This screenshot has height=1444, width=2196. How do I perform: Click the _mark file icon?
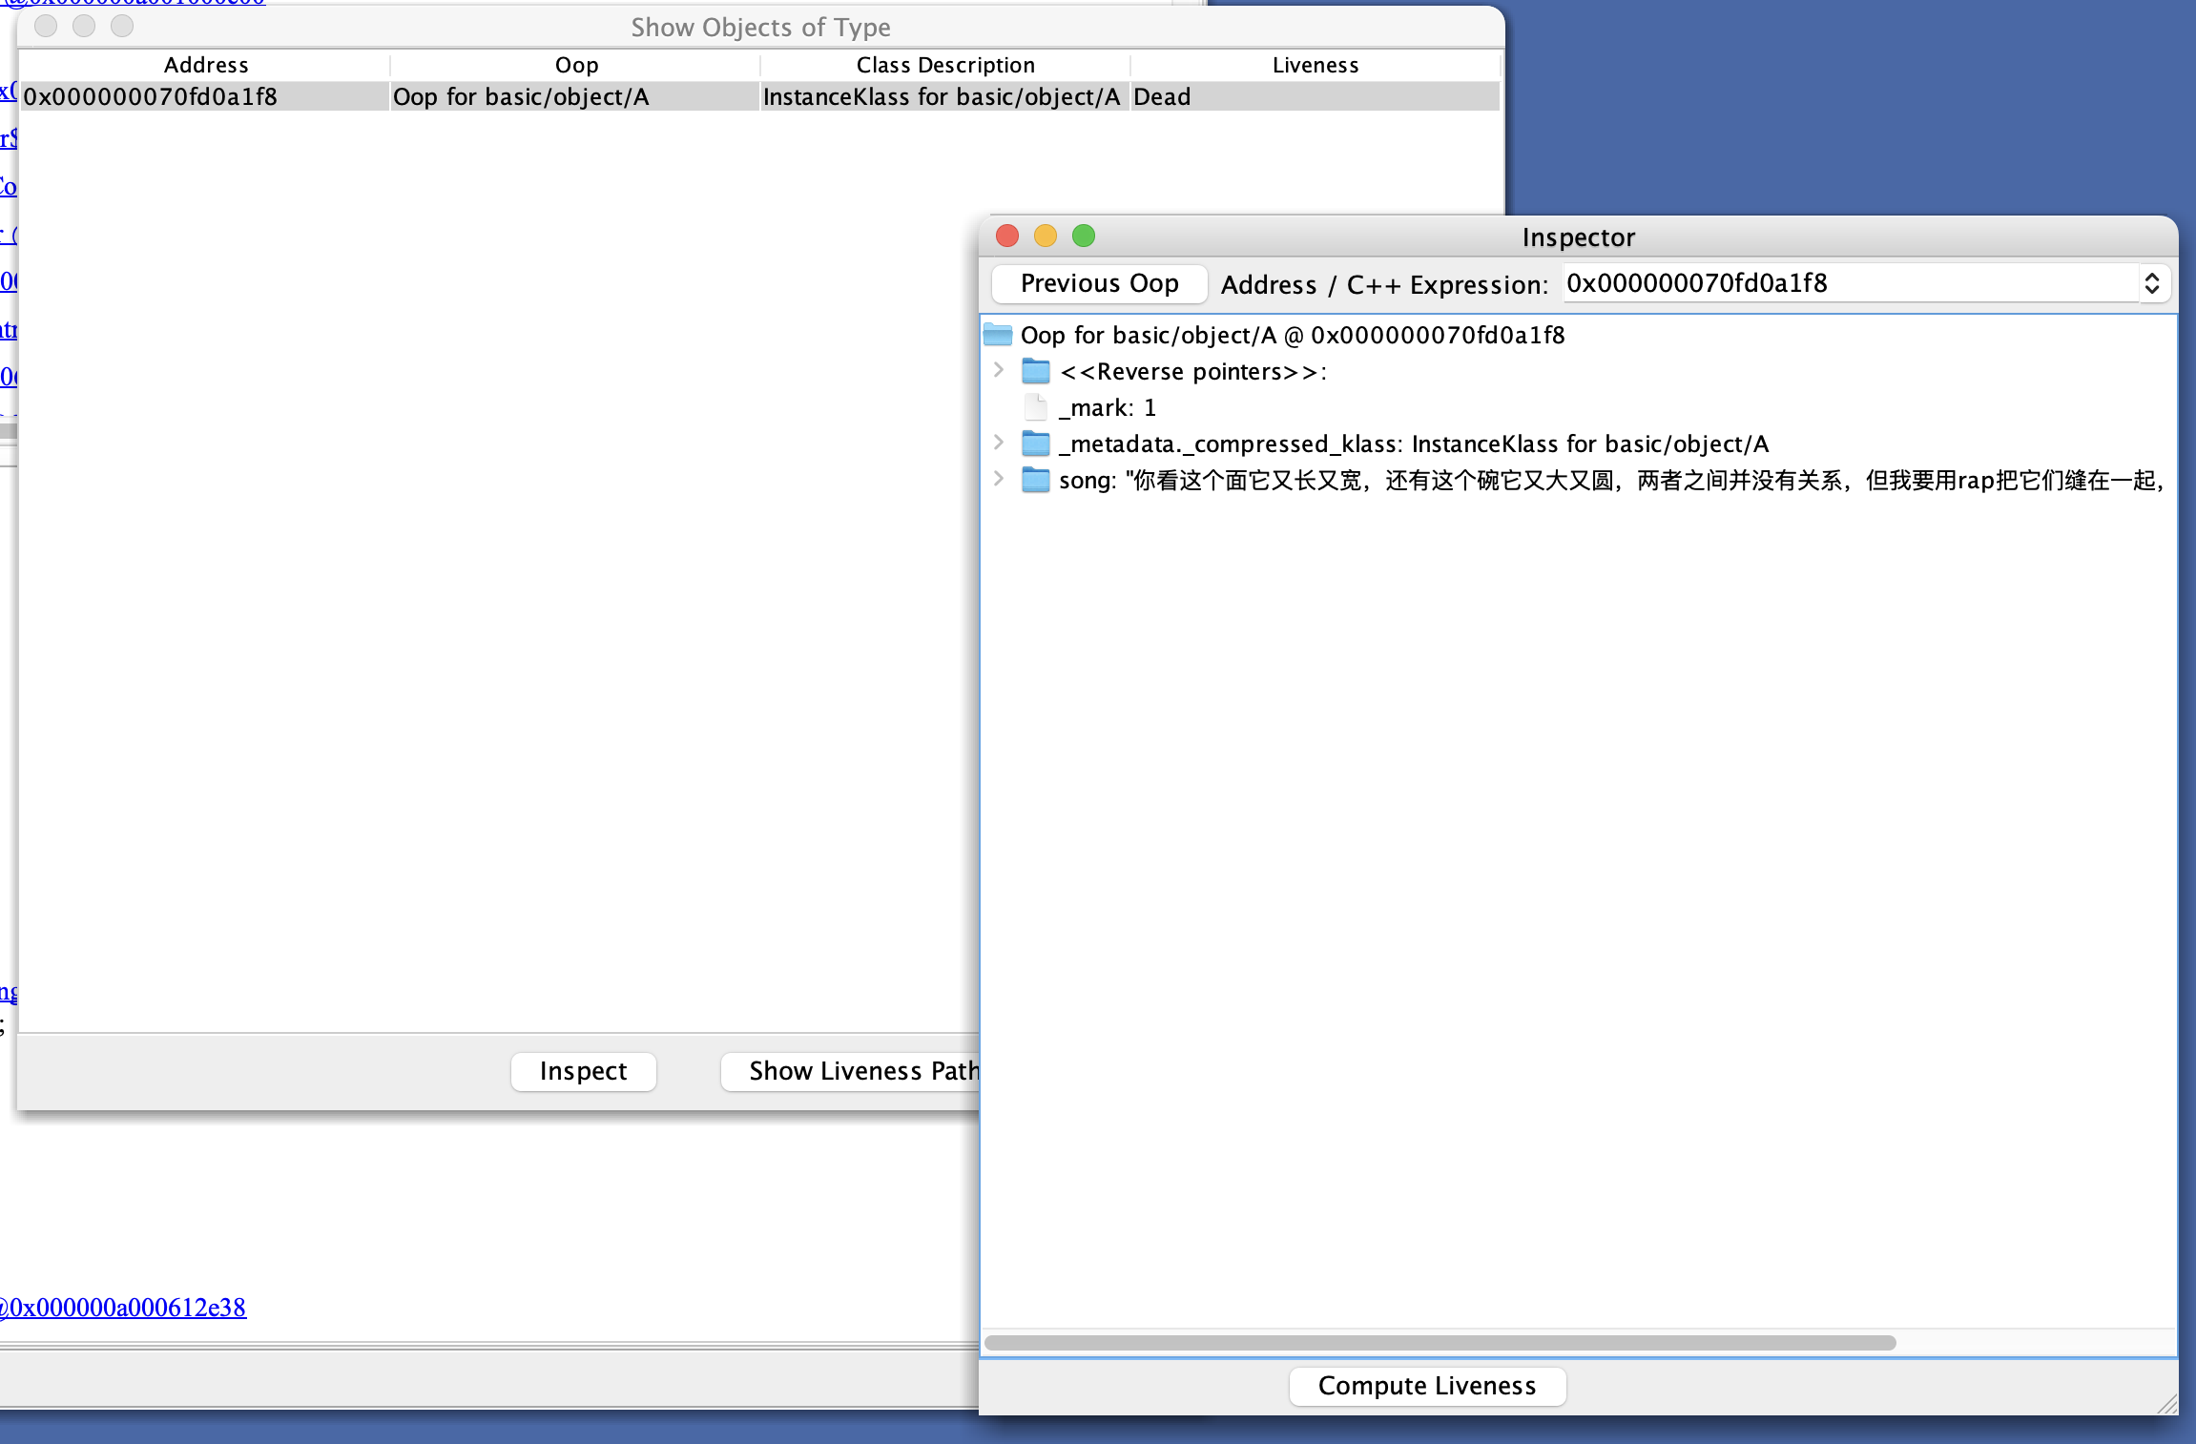point(1035,407)
